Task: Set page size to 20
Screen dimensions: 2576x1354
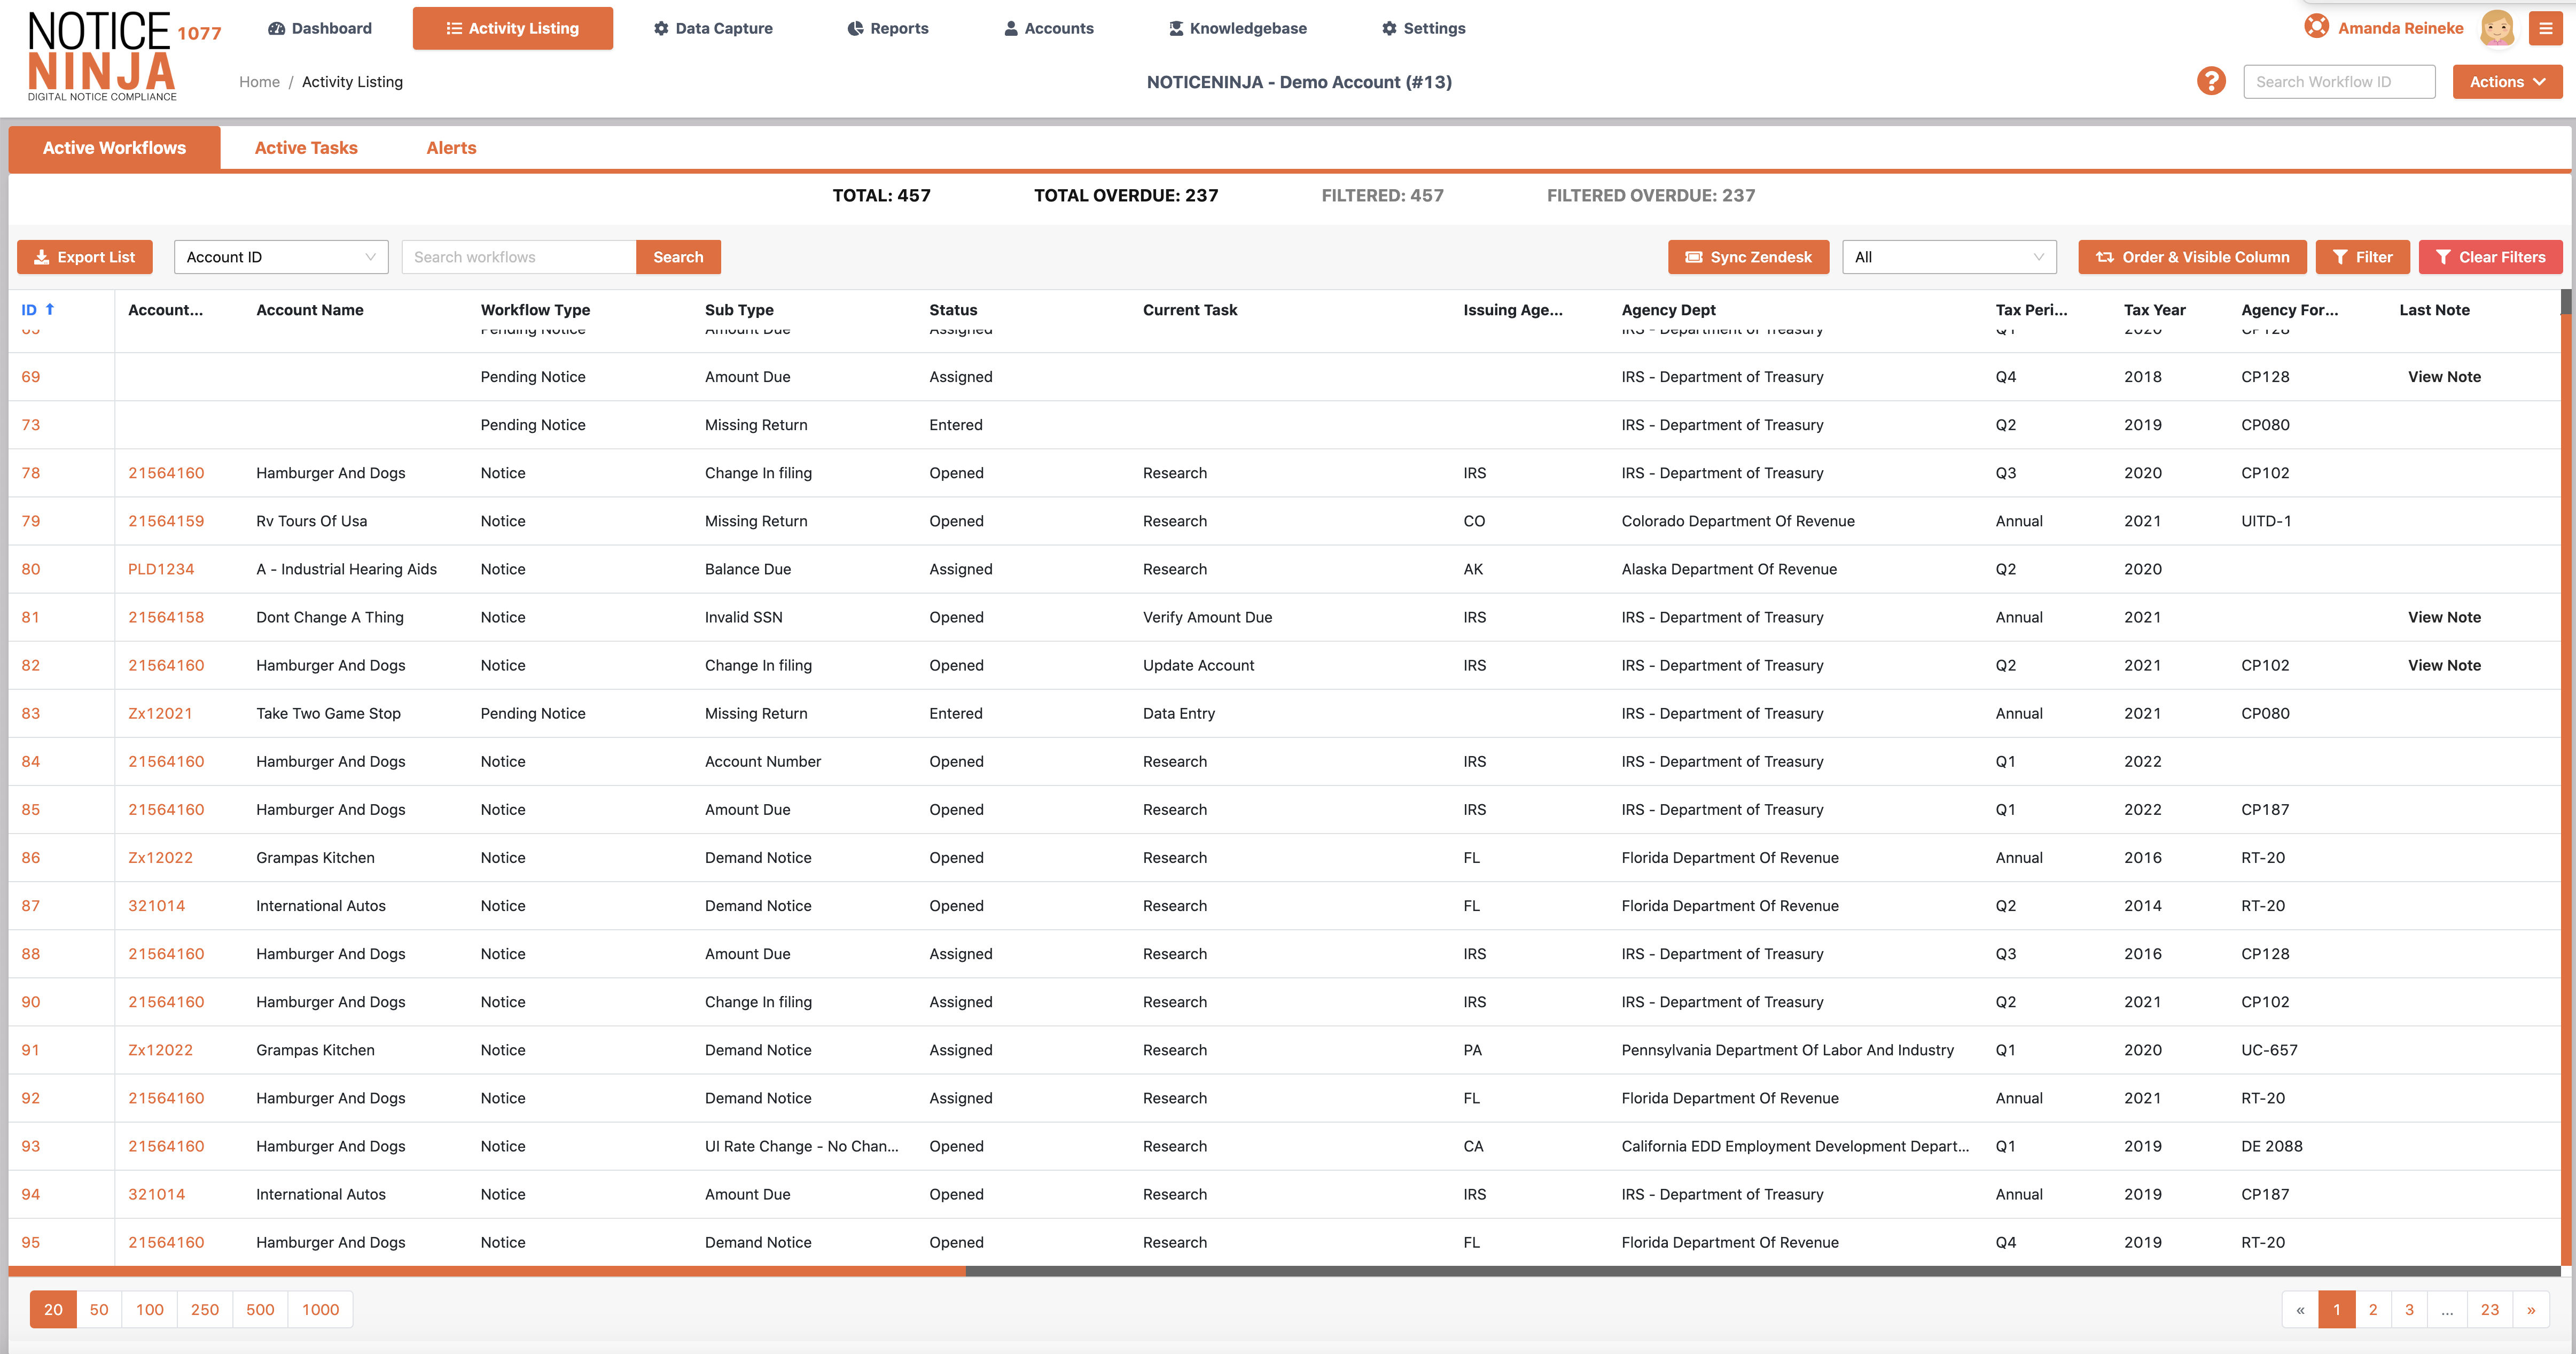Action: click(53, 1309)
